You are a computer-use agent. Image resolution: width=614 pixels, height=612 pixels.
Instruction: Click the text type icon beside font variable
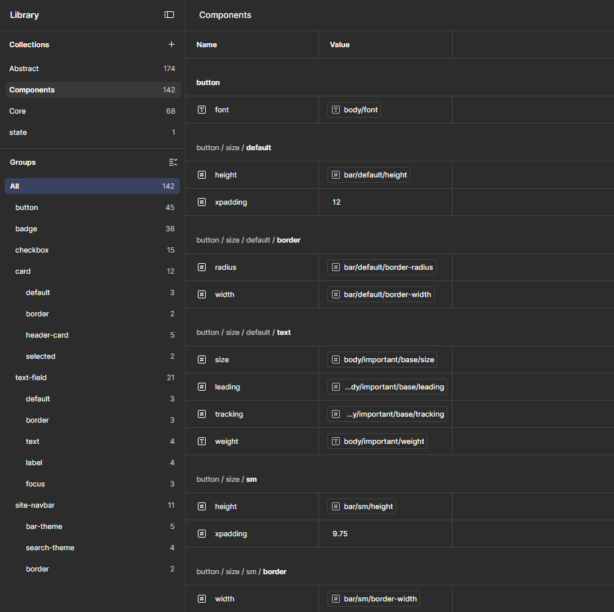click(202, 110)
